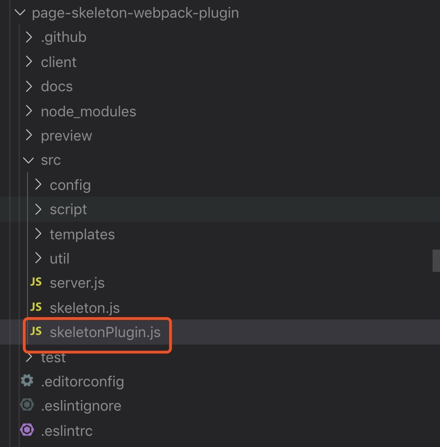Select the script folder
The image size is (440, 447).
tap(68, 210)
